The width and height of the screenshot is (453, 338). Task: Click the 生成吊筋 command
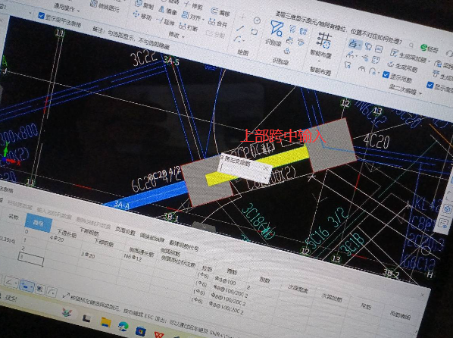[x=403, y=67]
